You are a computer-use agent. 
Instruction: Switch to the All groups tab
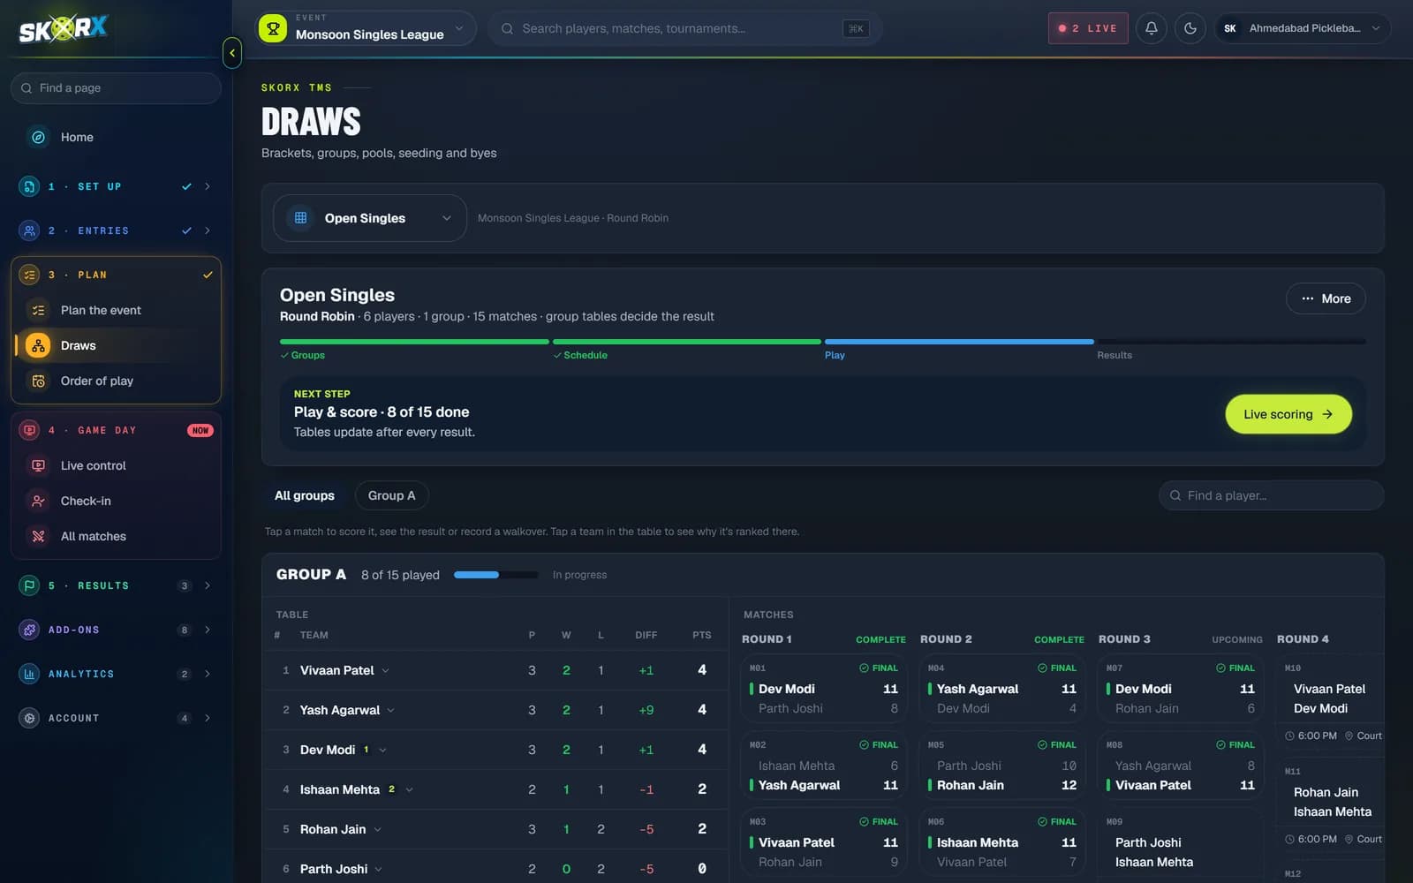coord(305,495)
